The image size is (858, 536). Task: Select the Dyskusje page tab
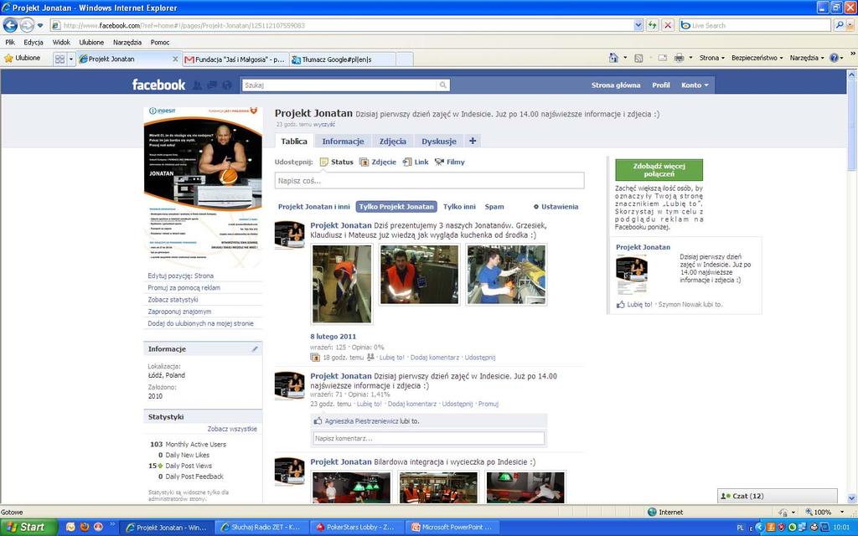point(439,141)
